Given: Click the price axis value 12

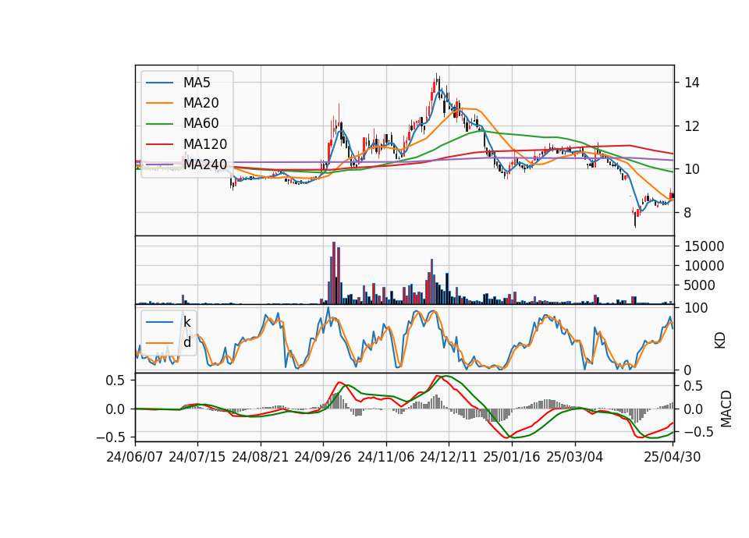Looking at the screenshot, I should click(x=692, y=126).
